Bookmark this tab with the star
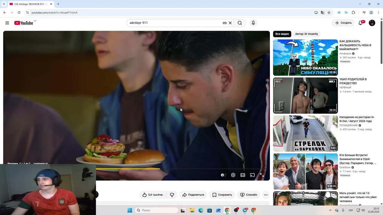The width and height of the screenshot is (383, 215). click(329, 13)
